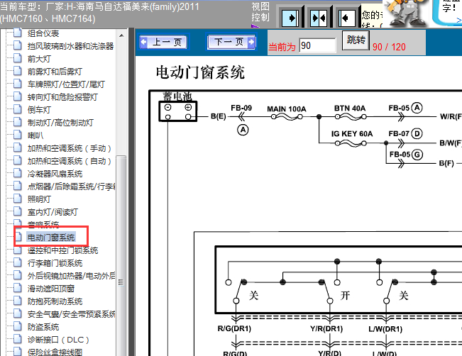462x356 pixels.
Task: Select 转向灯和危险报警灯 entry
Action: pyautogui.click(x=62, y=97)
